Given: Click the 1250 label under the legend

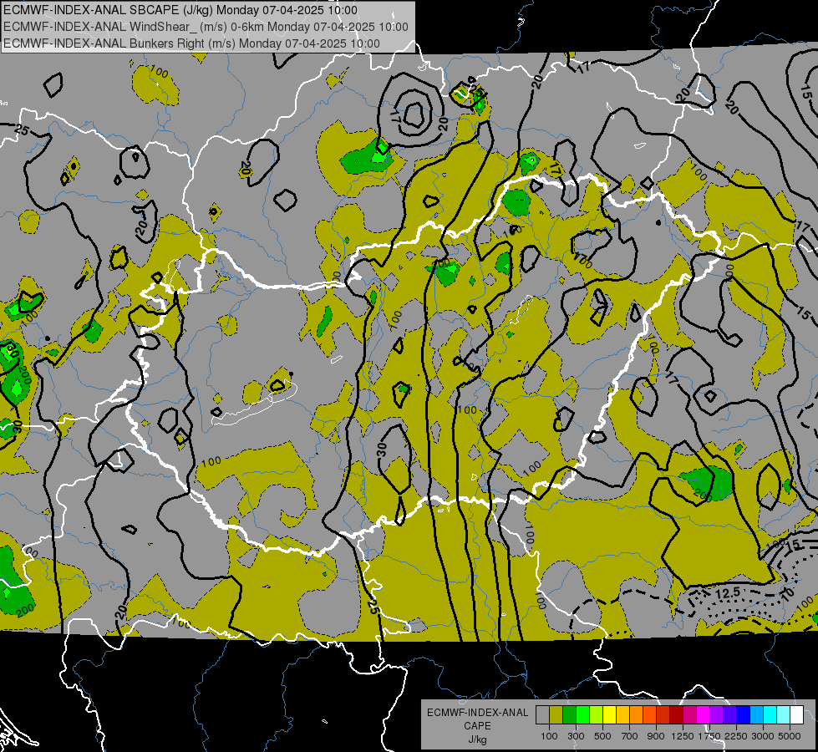Looking at the screenshot, I should click(x=683, y=736).
